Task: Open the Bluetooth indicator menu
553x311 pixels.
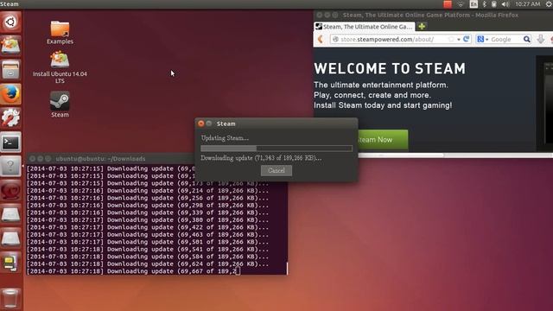Action: pyautogui.click(x=484, y=4)
